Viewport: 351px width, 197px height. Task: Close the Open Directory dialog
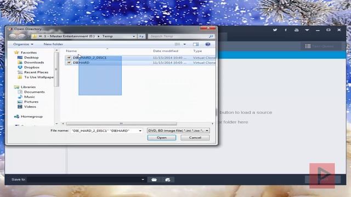pyautogui.click(x=208, y=28)
